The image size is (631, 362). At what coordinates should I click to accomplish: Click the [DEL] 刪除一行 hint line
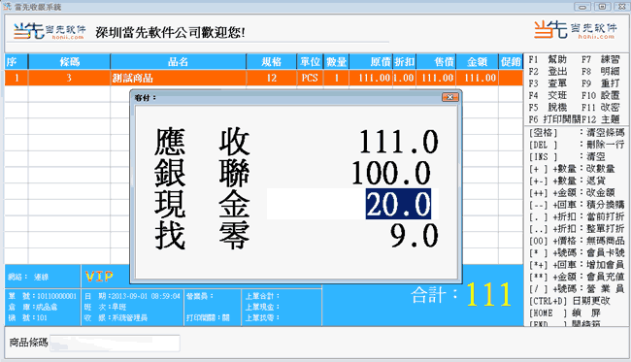click(x=577, y=145)
